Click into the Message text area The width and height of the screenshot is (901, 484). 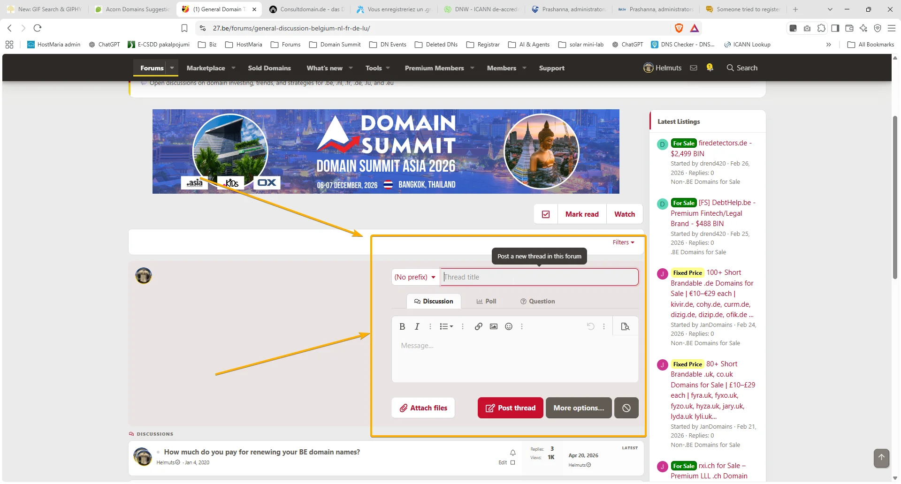click(x=515, y=359)
